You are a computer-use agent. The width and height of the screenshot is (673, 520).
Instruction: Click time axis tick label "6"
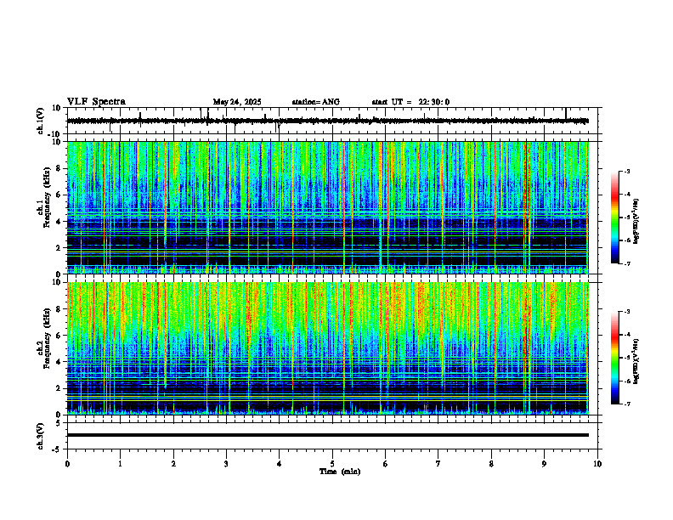(386, 464)
